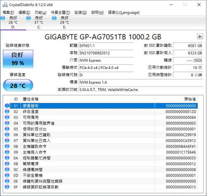Screen dimensions: 207x196
Task: Click the 37 °C label under drive C: tab
Action: [x=39, y=22]
